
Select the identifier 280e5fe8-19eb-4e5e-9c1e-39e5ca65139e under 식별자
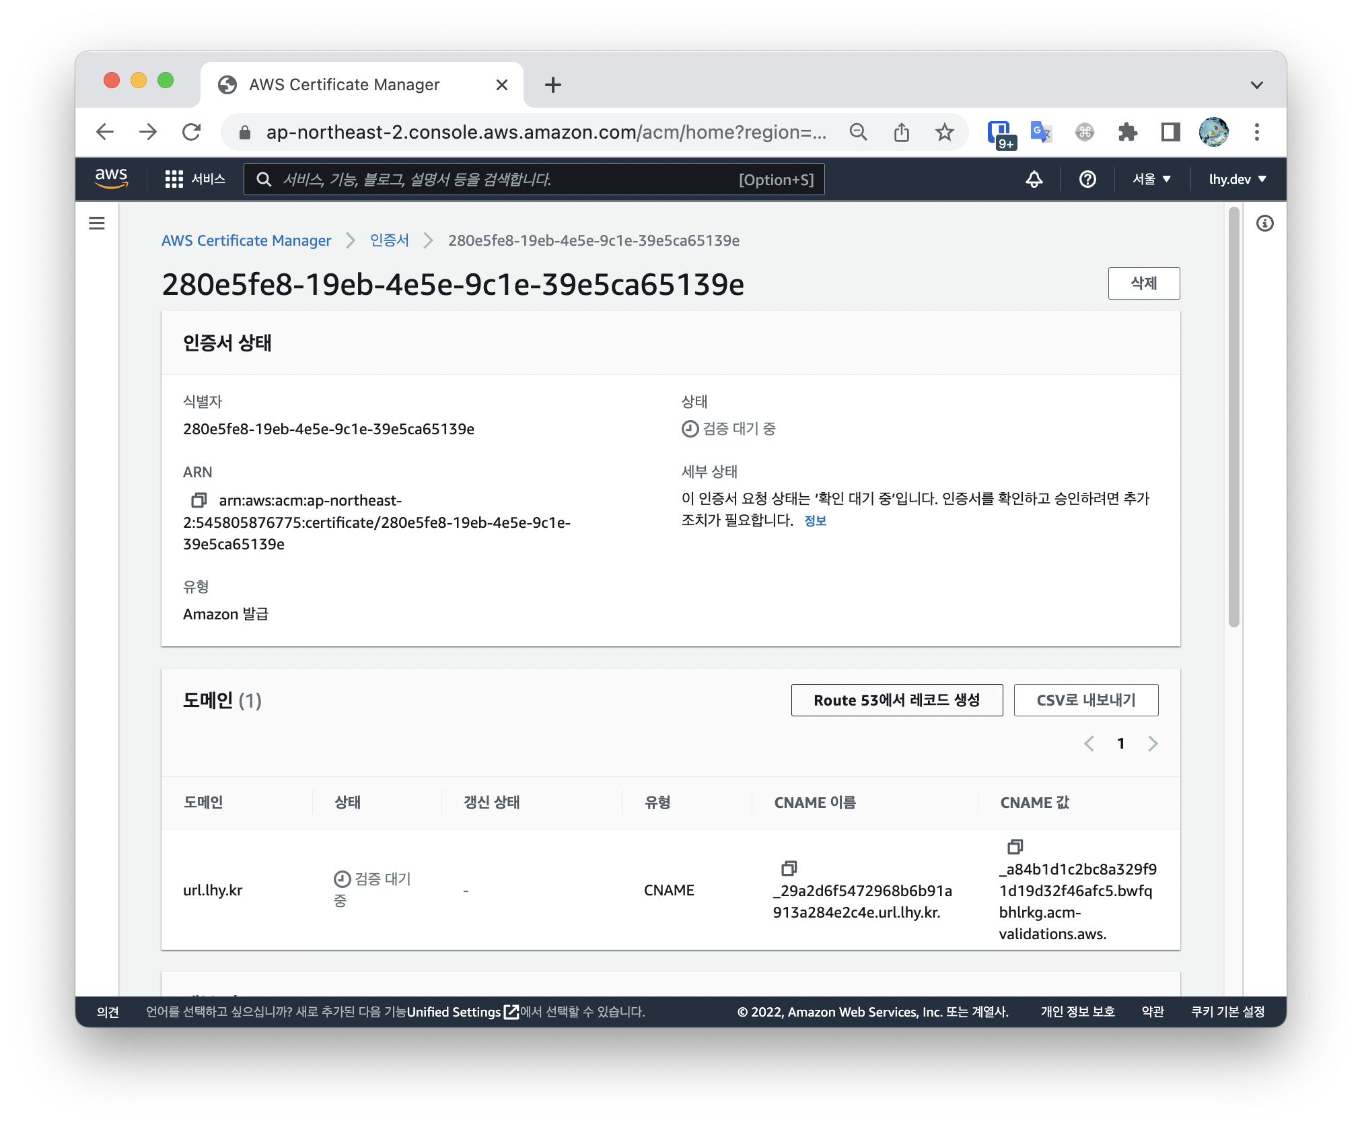328,429
